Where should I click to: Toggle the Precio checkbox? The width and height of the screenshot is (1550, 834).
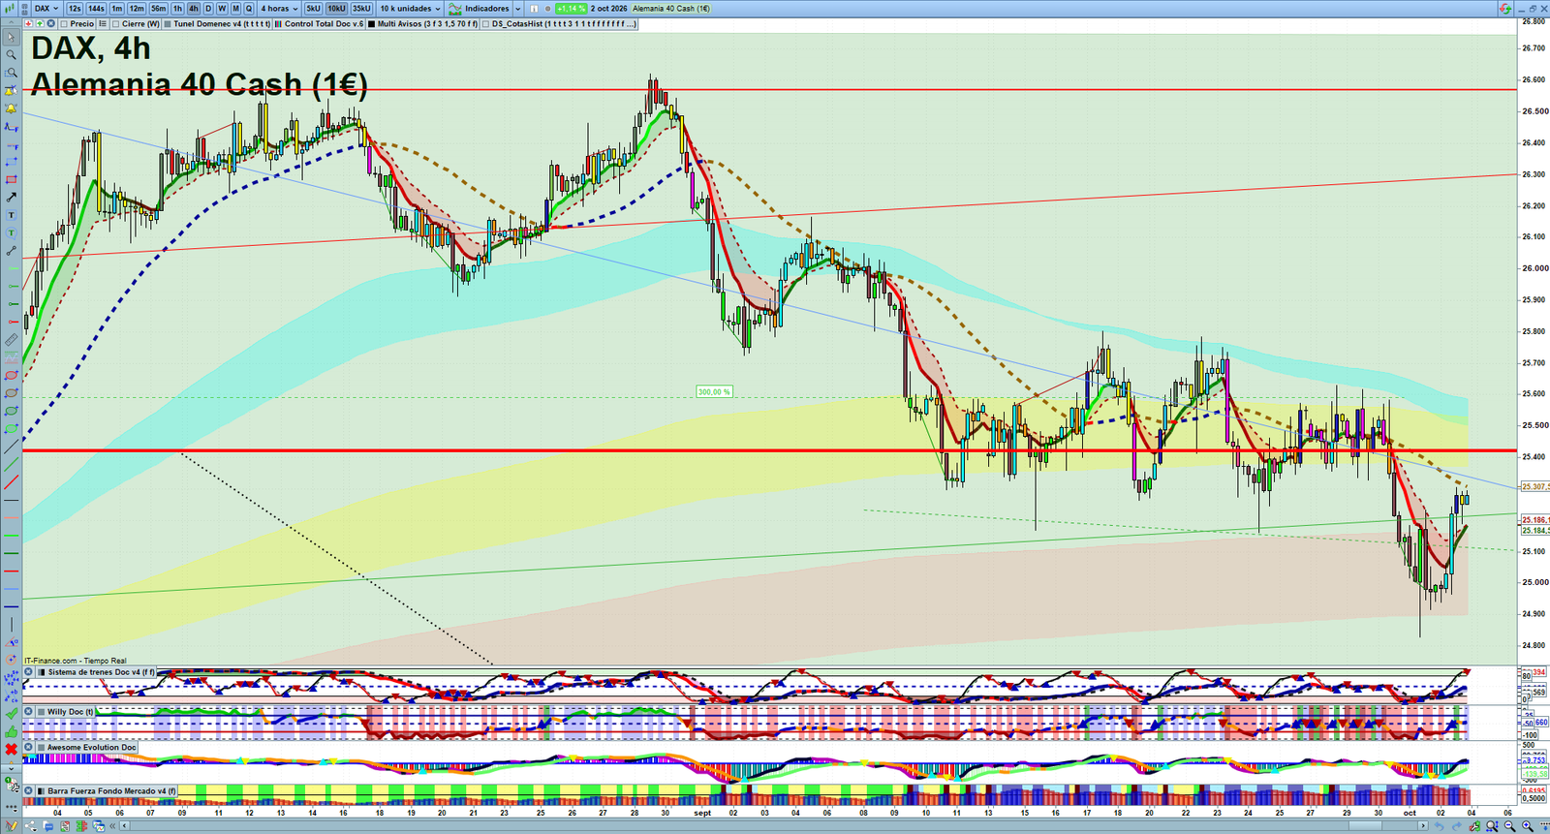(x=64, y=23)
